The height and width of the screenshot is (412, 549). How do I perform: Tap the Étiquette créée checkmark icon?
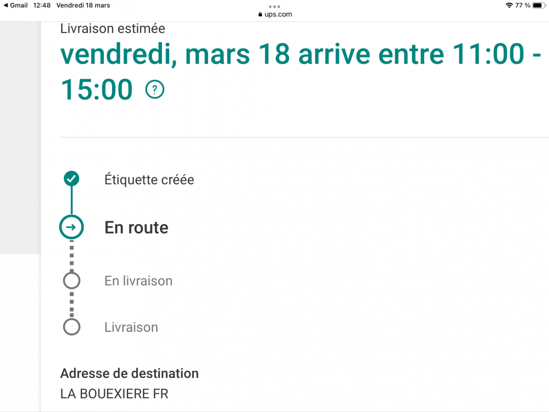pyautogui.click(x=71, y=179)
